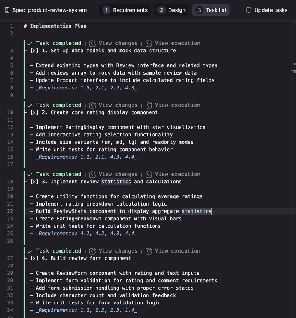The width and height of the screenshot is (296, 318).
Task: Toggle checkbox for task 4 review form
Action: tap(34, 258)
